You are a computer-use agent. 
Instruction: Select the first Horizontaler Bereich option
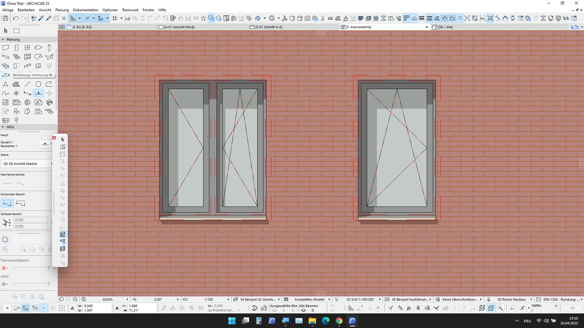tap(7, 203)
